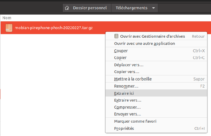The image size is (211, 136).
Task: Click the Téléchargements path button
Action: [131, 8]
